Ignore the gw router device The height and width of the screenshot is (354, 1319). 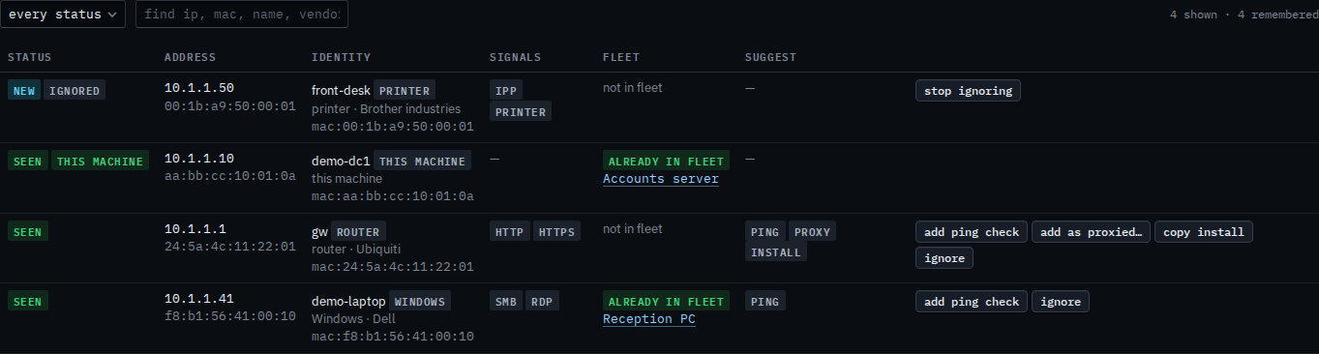944,258
